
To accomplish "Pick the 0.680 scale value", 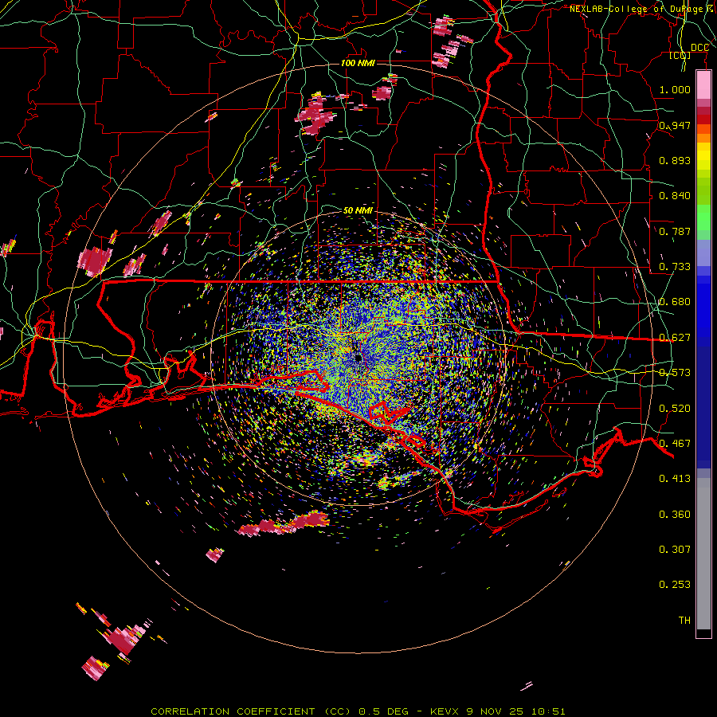I will pos(675,302).
